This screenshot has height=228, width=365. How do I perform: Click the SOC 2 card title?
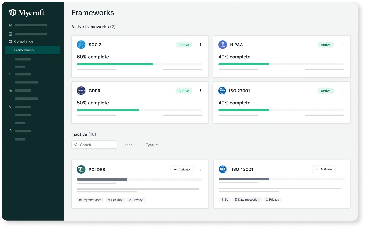[x=95, y=45]
